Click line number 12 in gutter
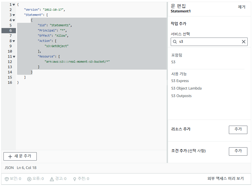The width and height of the screenshot is (252, 186). [10, 62]
